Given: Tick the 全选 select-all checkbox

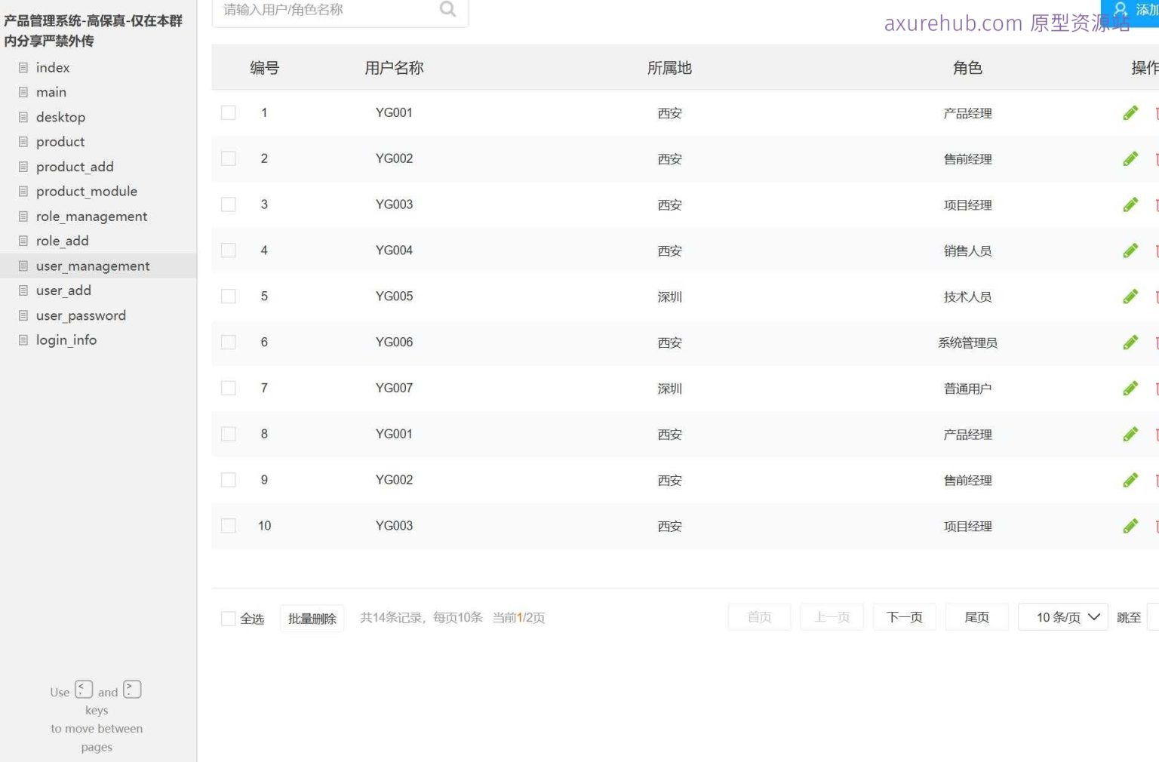Looking at the screenshot, I should 229,619.
